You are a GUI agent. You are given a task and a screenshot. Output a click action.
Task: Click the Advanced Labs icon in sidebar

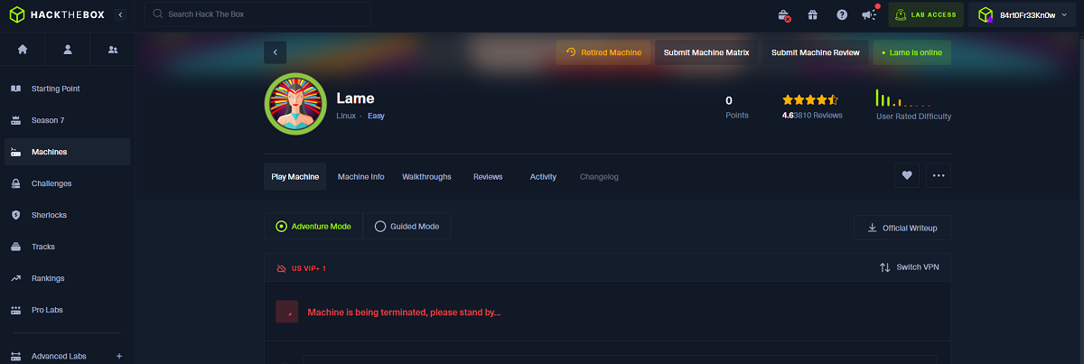[15, 356]
